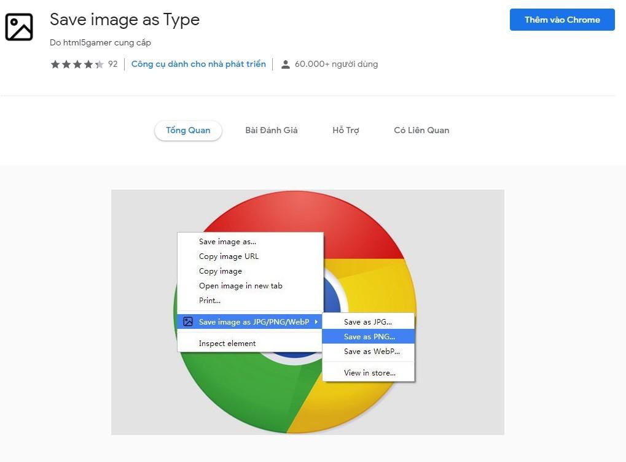Choose Save image as... in context menu

pyautogui.click(x=250, y=241)
